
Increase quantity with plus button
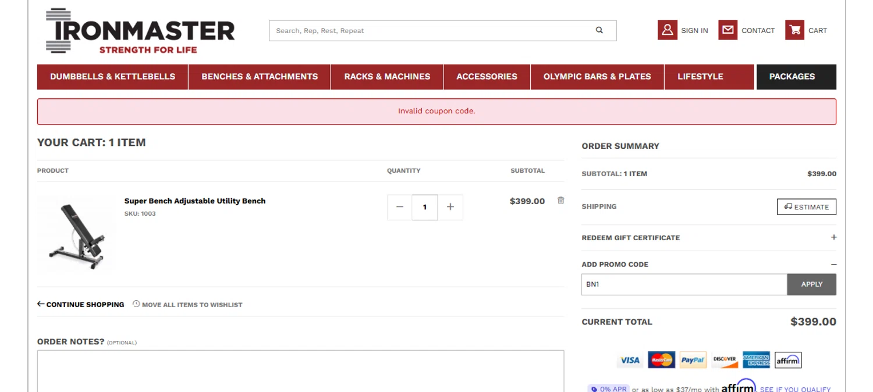pyautogui.click(x=450, y=207)
